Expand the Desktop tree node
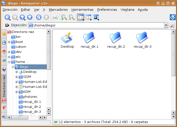This screenshot has width=177, height=127. click(x=16, y=72)
